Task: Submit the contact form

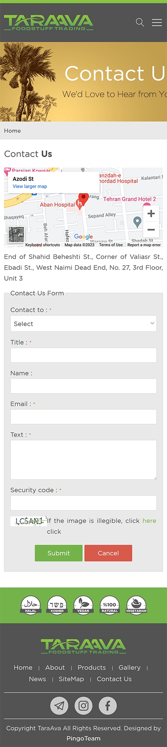Action: point(59,553)
